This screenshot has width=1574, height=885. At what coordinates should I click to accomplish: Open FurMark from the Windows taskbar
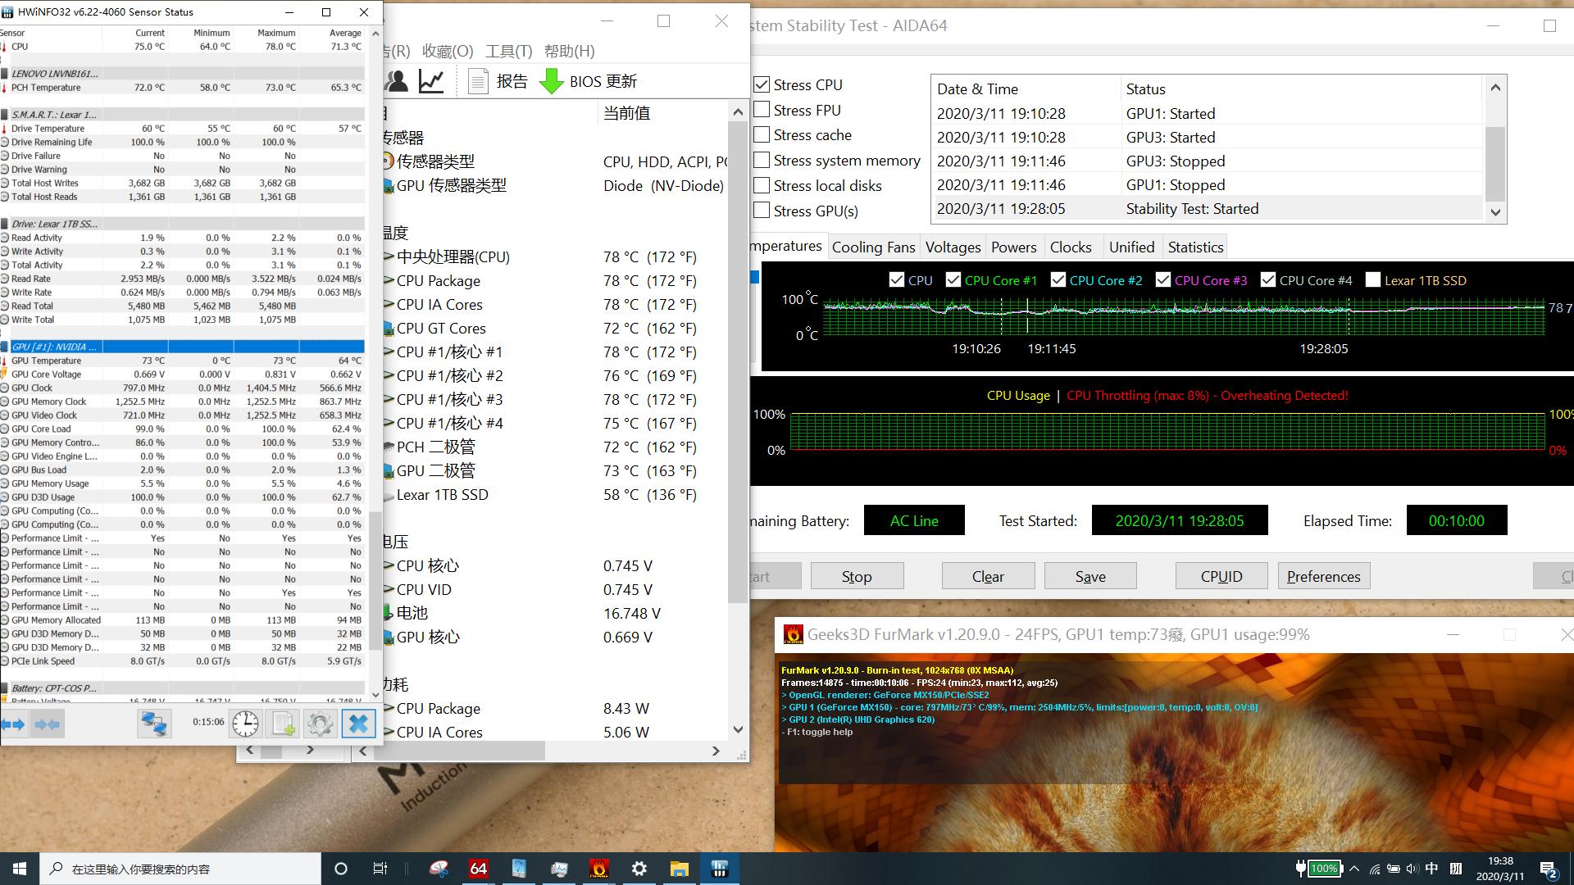point(599,869)
